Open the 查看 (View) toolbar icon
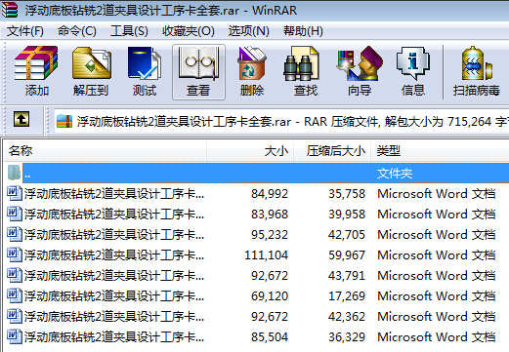This screenshot has width=509, height=352. (x=198, y=63)
